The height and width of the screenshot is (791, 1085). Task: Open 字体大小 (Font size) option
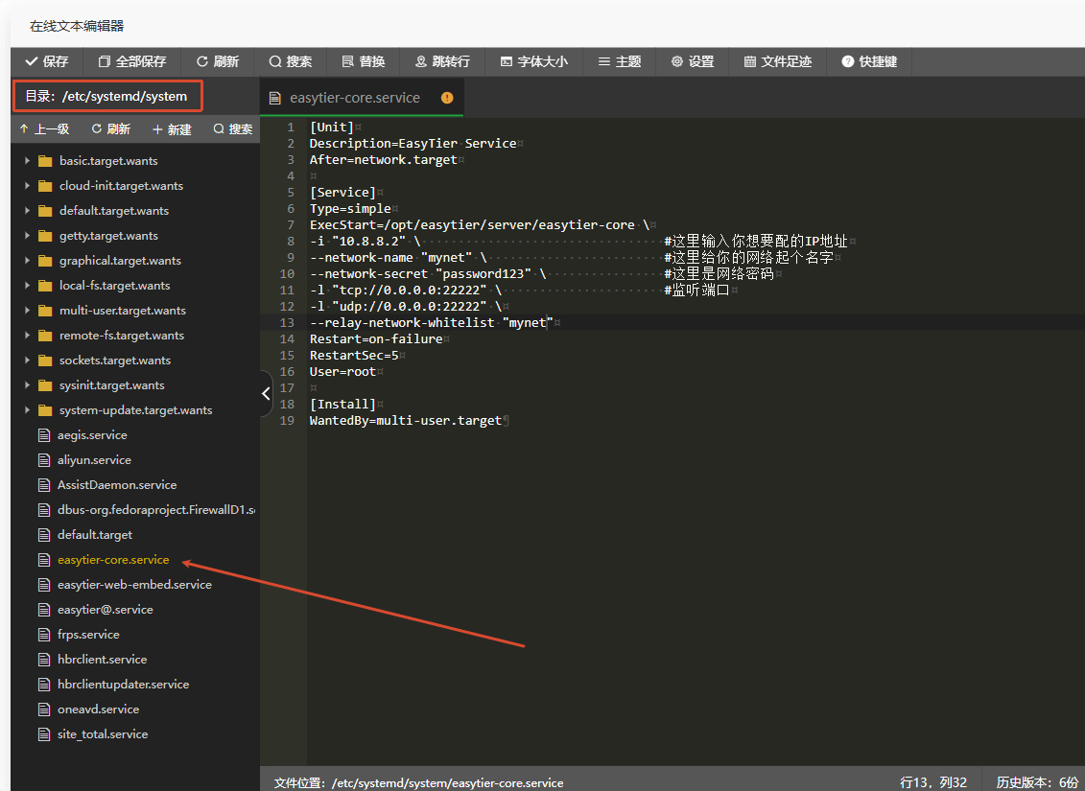click(533, 61)
